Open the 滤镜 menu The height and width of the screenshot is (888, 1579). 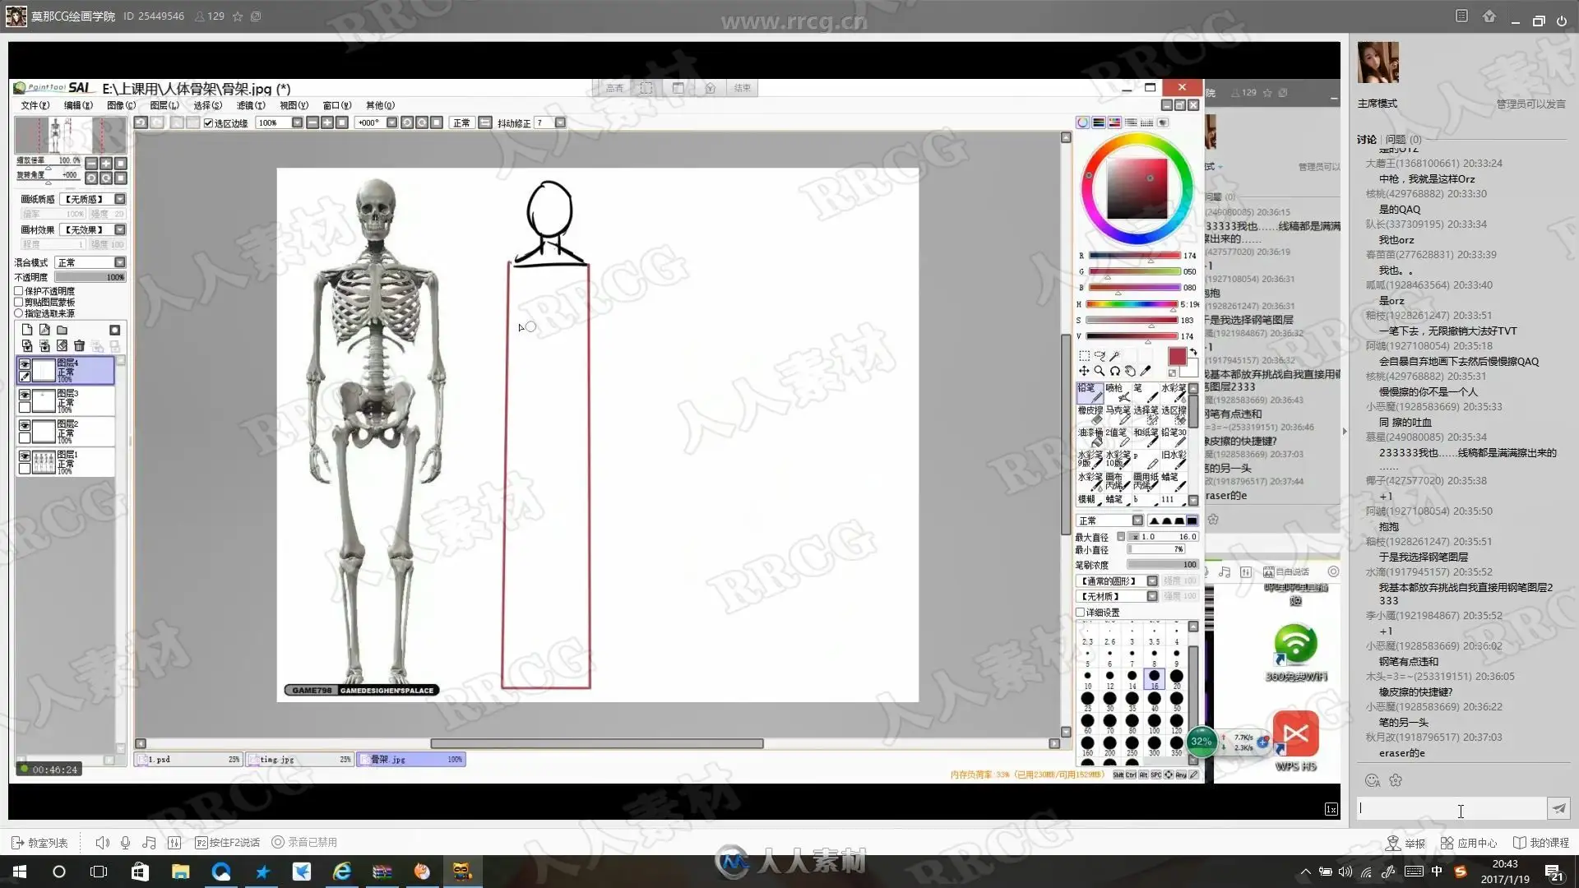pyautogui.click(x=251, y=105)
